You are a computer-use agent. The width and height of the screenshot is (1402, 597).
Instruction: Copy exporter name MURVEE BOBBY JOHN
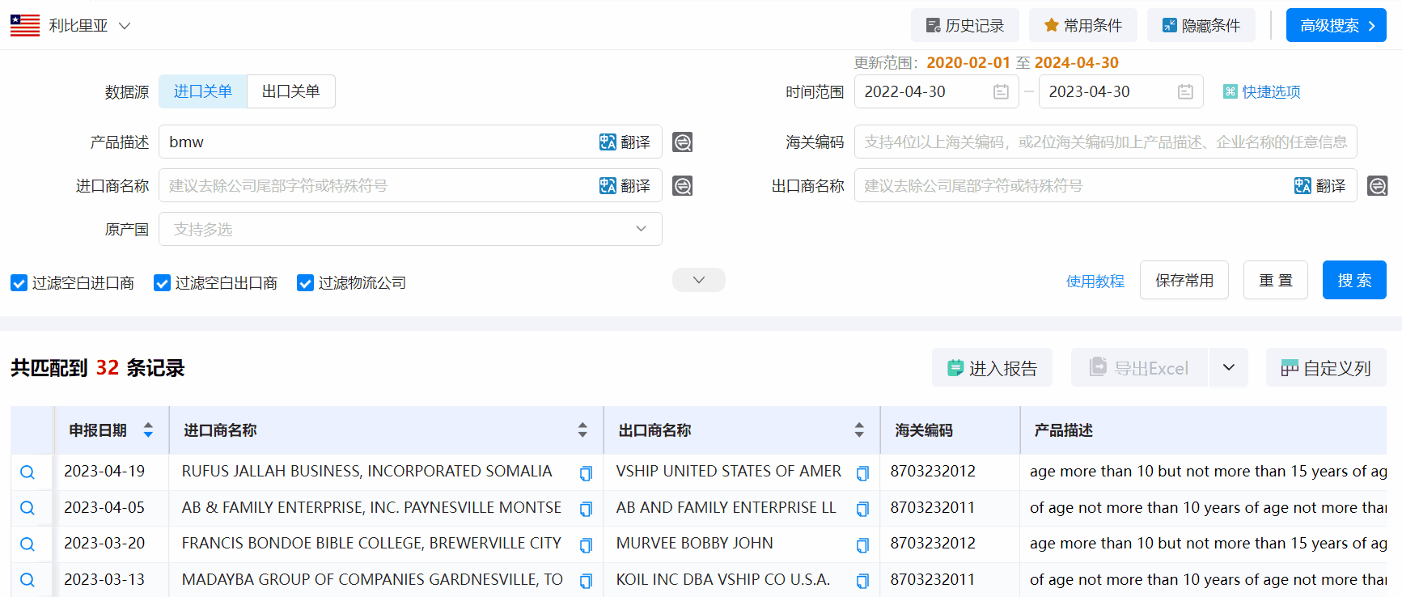point(862,545)
